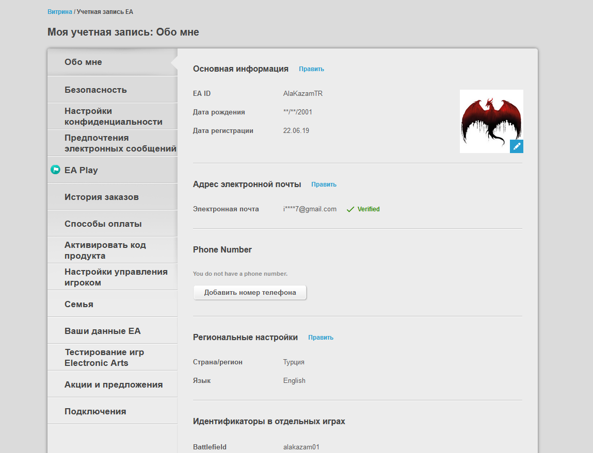Click the Идентификаторы в отдельных играх heading

click(269, 421)
